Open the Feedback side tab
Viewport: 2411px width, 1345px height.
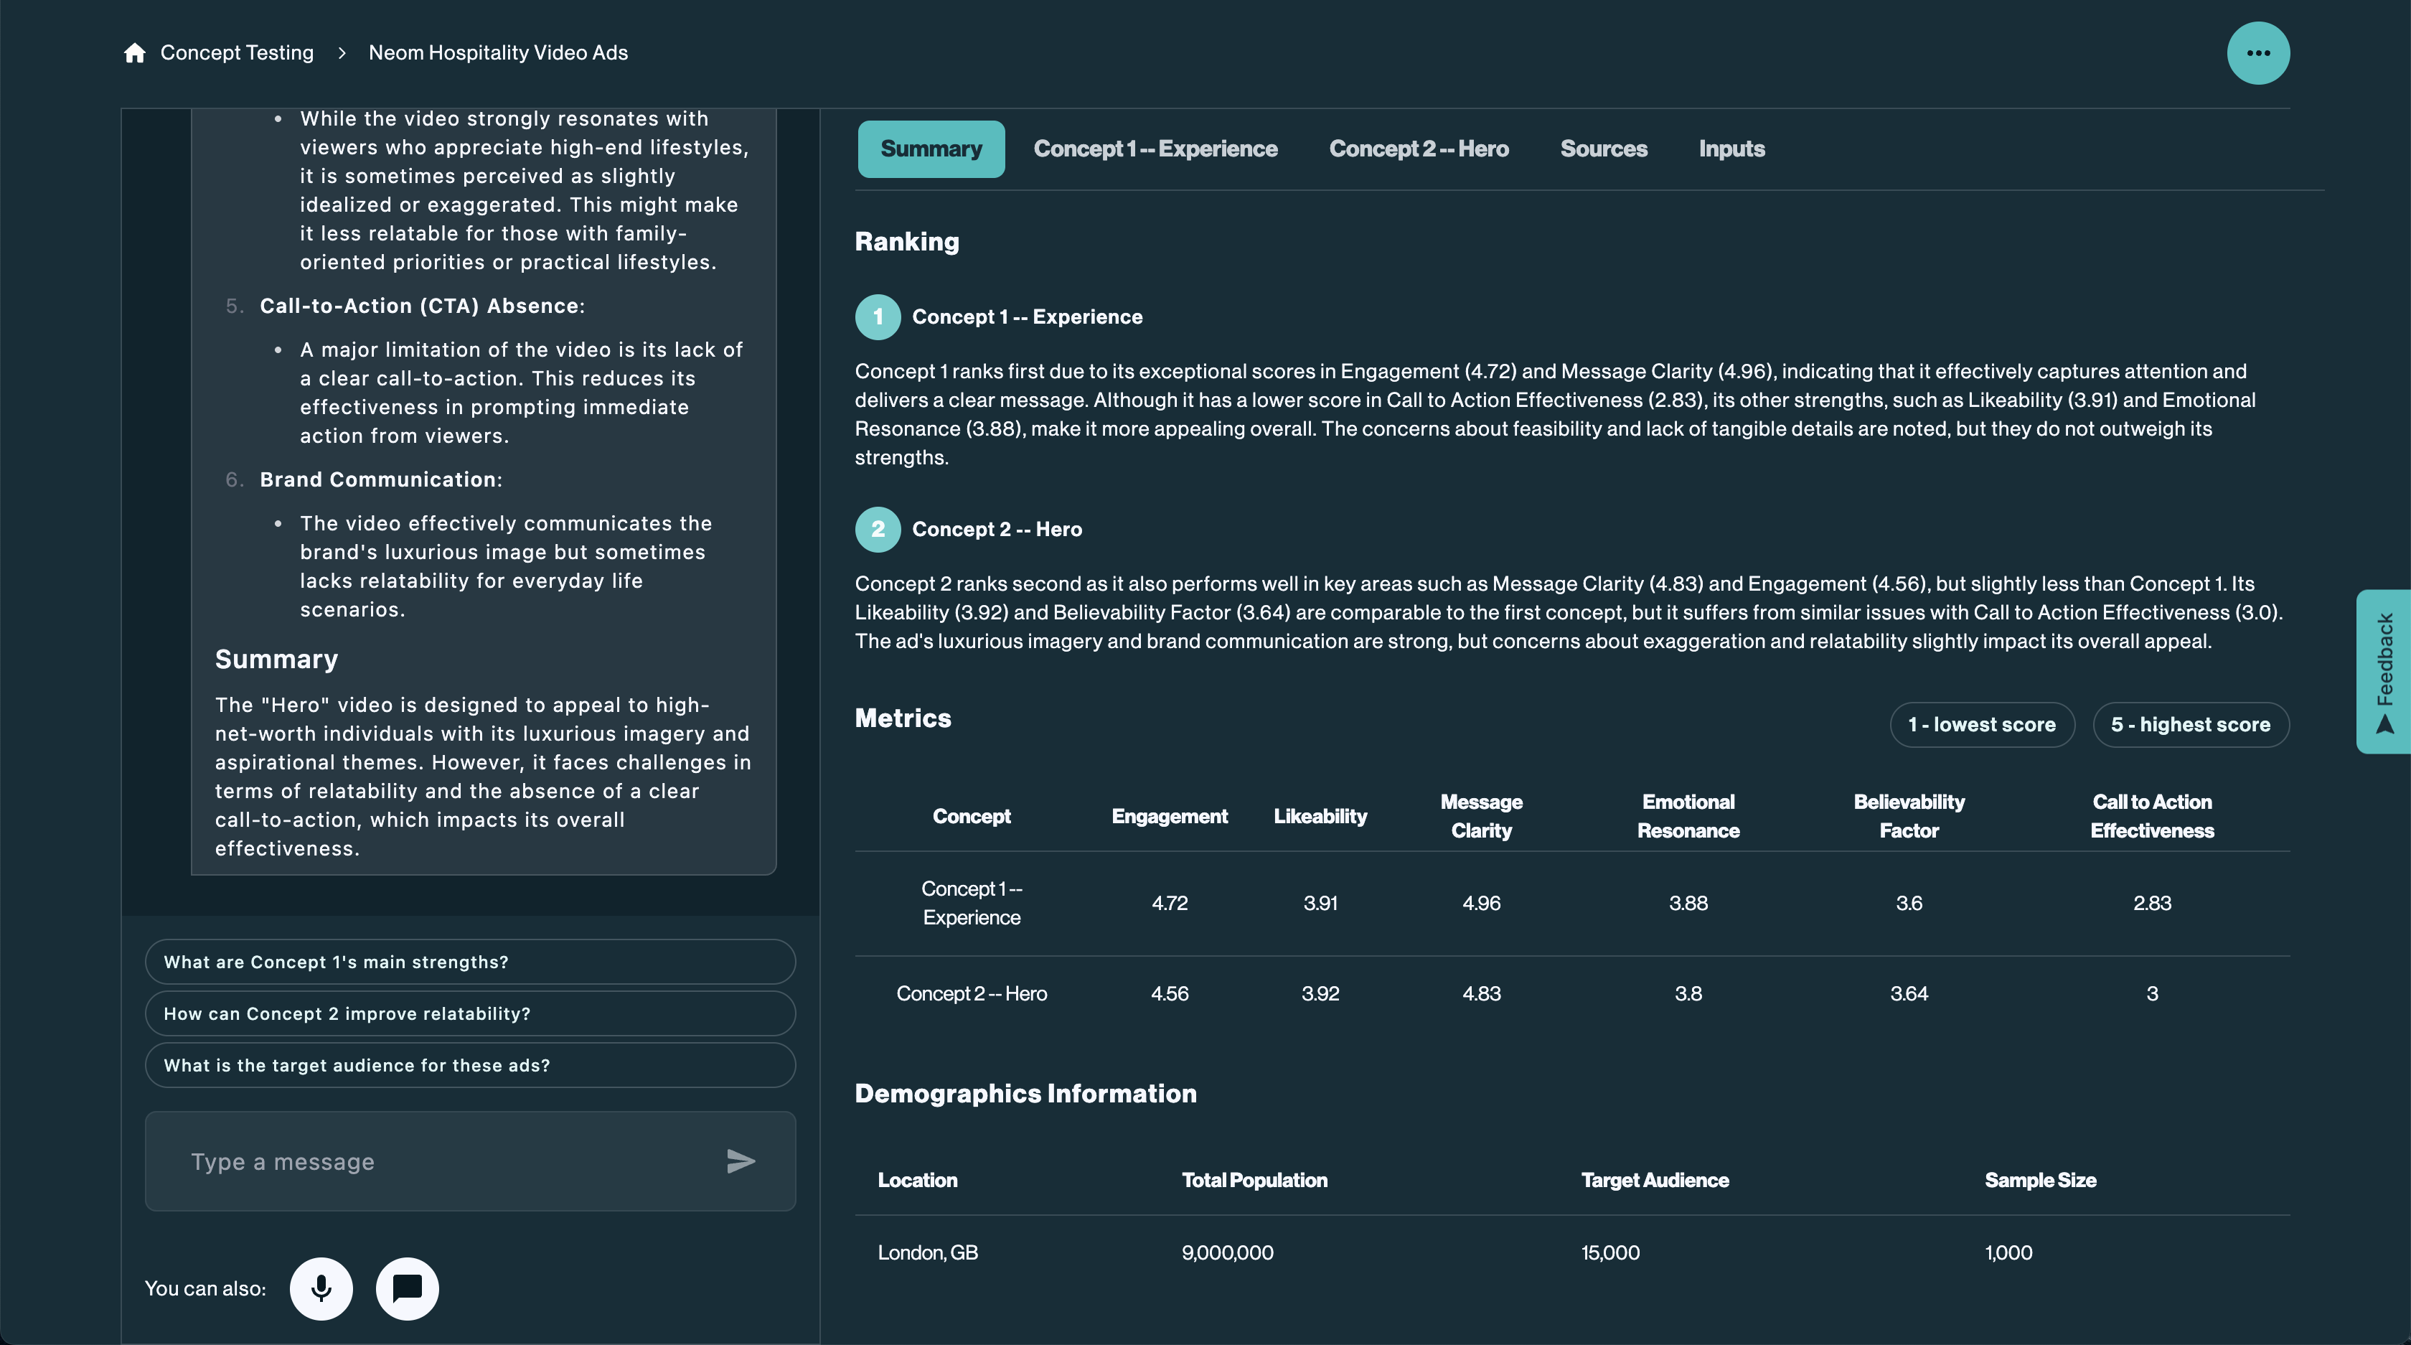(x=2384, y=671)
